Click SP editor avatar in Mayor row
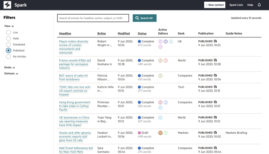269x154 pixels. pos(160,47)
